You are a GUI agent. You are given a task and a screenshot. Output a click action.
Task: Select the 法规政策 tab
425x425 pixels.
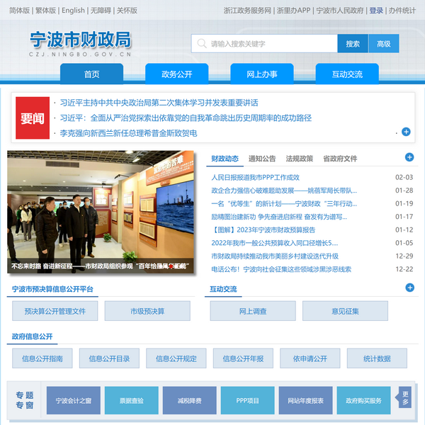pyautogui.click(x=299, y=159)
